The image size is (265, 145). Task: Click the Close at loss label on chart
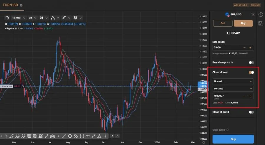coord(7,86)
